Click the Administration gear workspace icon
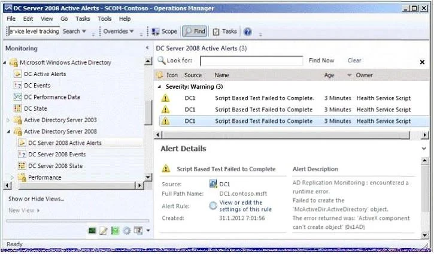This screenshot has height=254, width=434. point(126,231)
